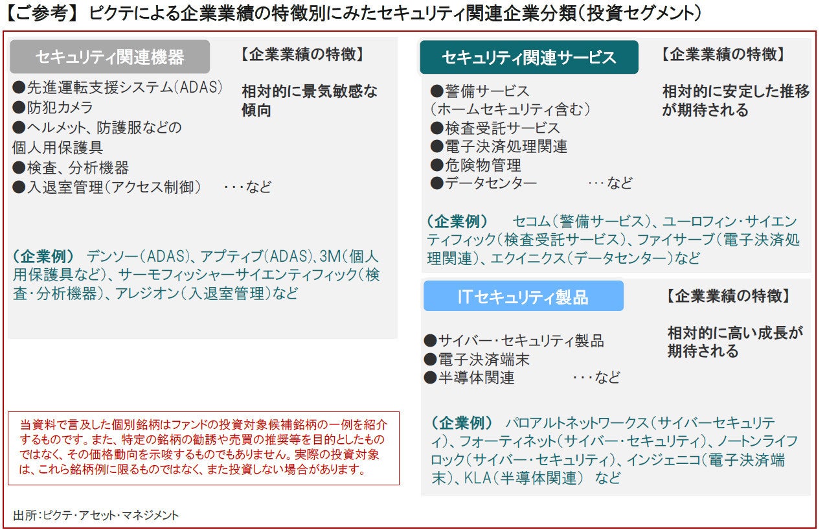Click the teal セキュリティ関連サービス header box
This screenshot has height=530, width=827.
click(528, 58)
